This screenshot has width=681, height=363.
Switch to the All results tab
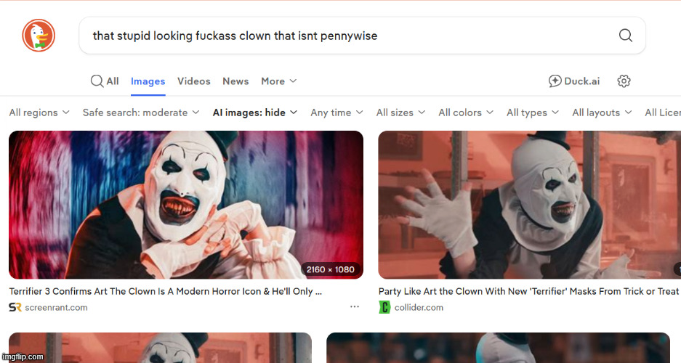tap(105, 81)
